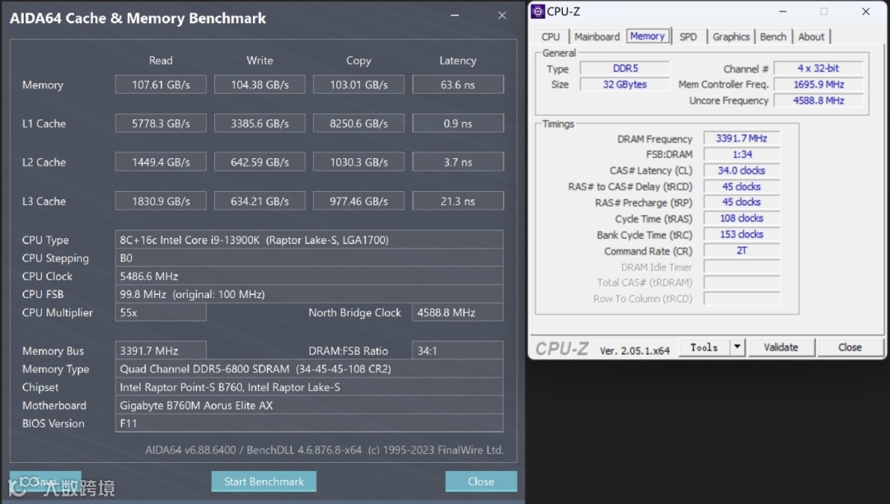Click the BIOS Version value F11
This screenshot has width=890, height=504.
[309, 423]
